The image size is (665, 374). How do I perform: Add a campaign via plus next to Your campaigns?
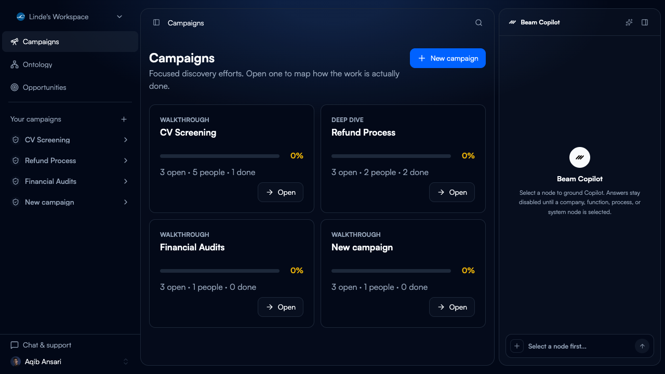click(124, 119)
